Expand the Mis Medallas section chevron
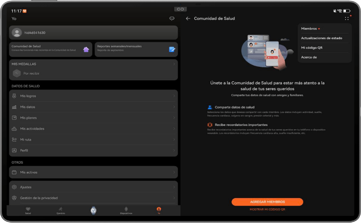The image size is (361, 223). (x=174, y=64)
